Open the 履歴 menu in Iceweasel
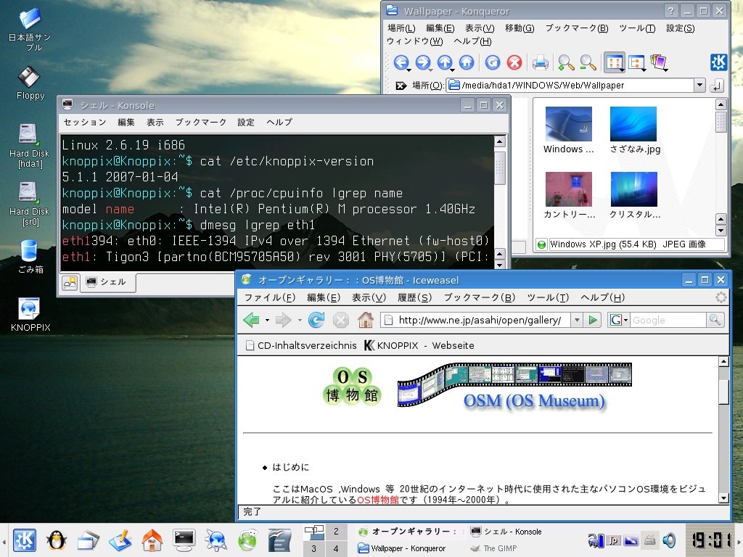This screenshot has width=743, height=557. (x=414, y=297)
